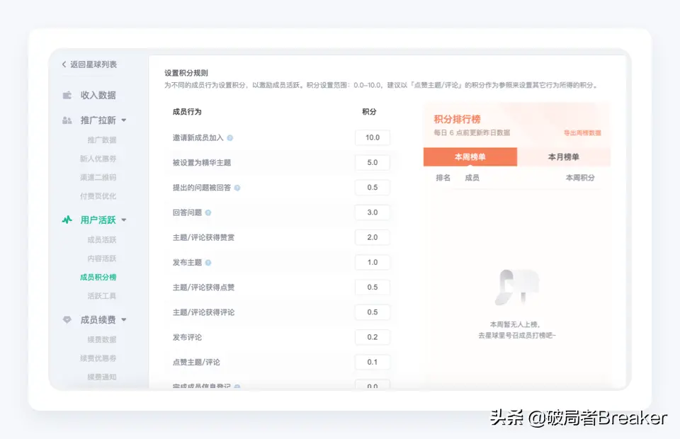Select the 本周榜单 tab
This screenshot has width=680, height=439.
click(470, 157)
